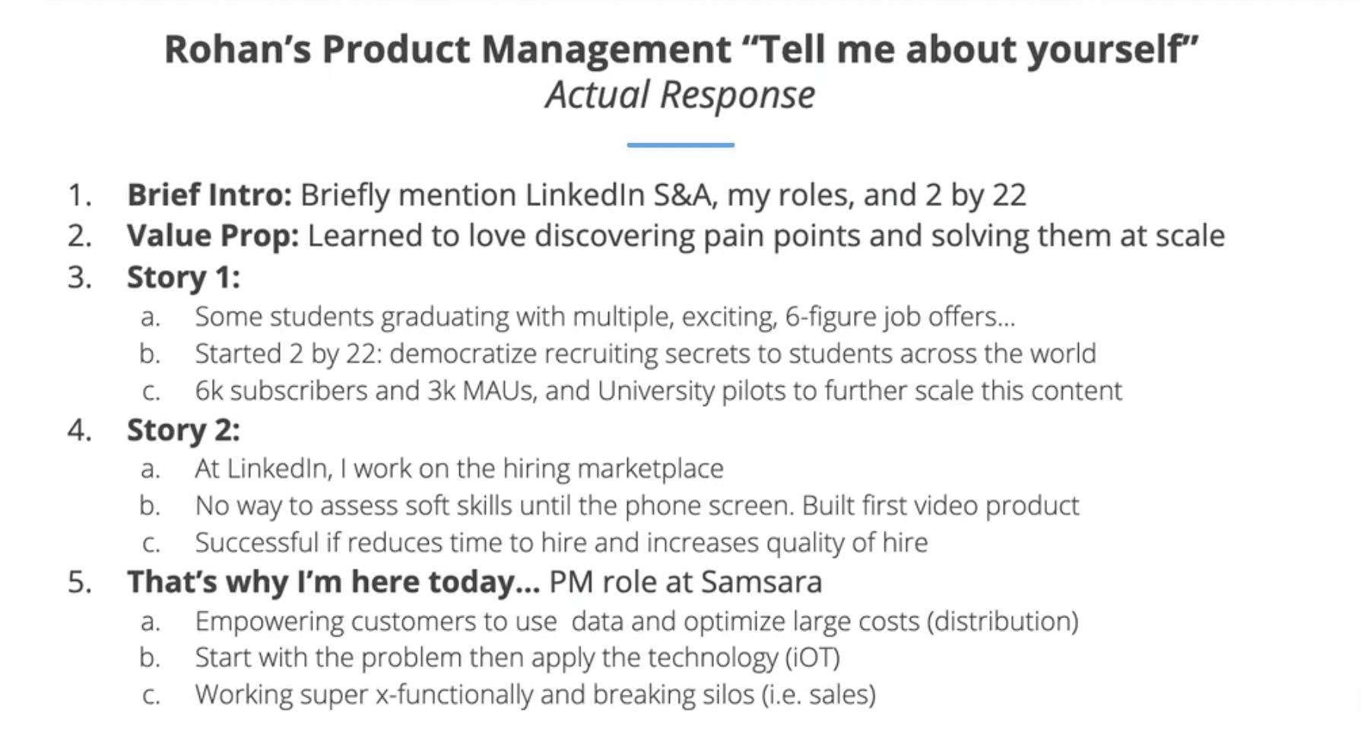The height and width of the screenshot is (730, 1361).
Task: Click the '6k subscribers and 3k MAUs' line
Action: [658, 391]
